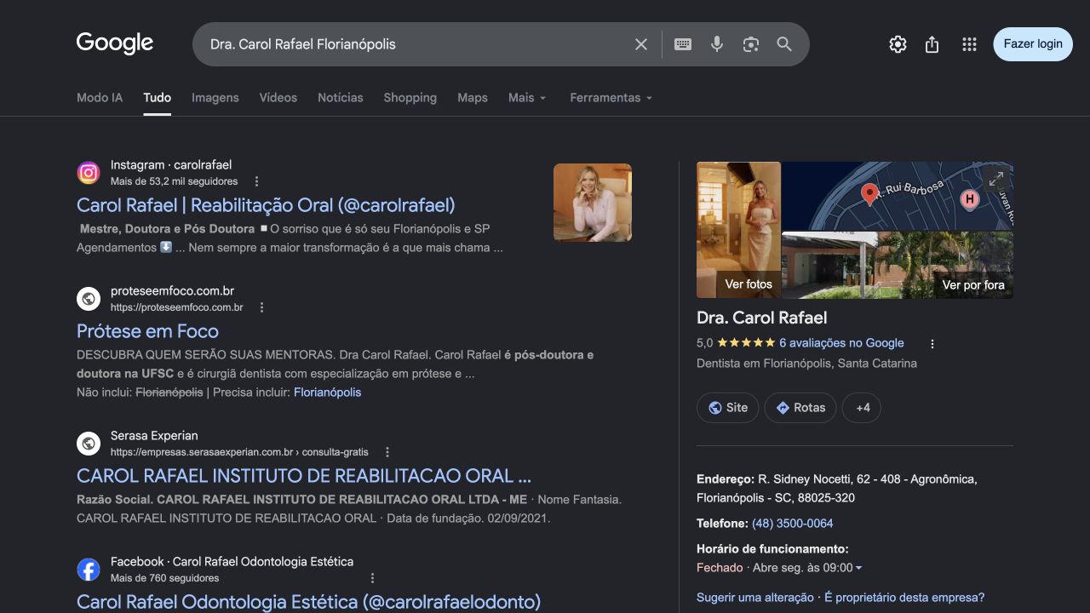Start voice search with microphone icon

(717, 44)
